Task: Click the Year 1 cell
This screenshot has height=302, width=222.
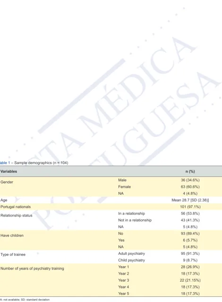Action: point(124,267)
